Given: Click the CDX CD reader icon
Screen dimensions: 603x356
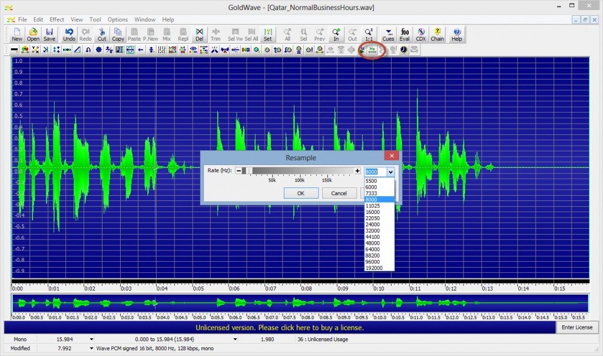Looking at the screenshot, I should tap(420, 34).
